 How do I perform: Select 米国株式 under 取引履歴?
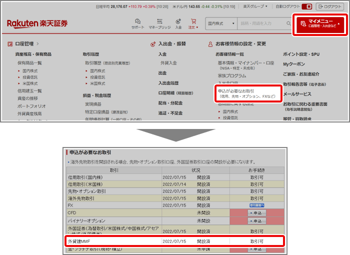point(97,83)
